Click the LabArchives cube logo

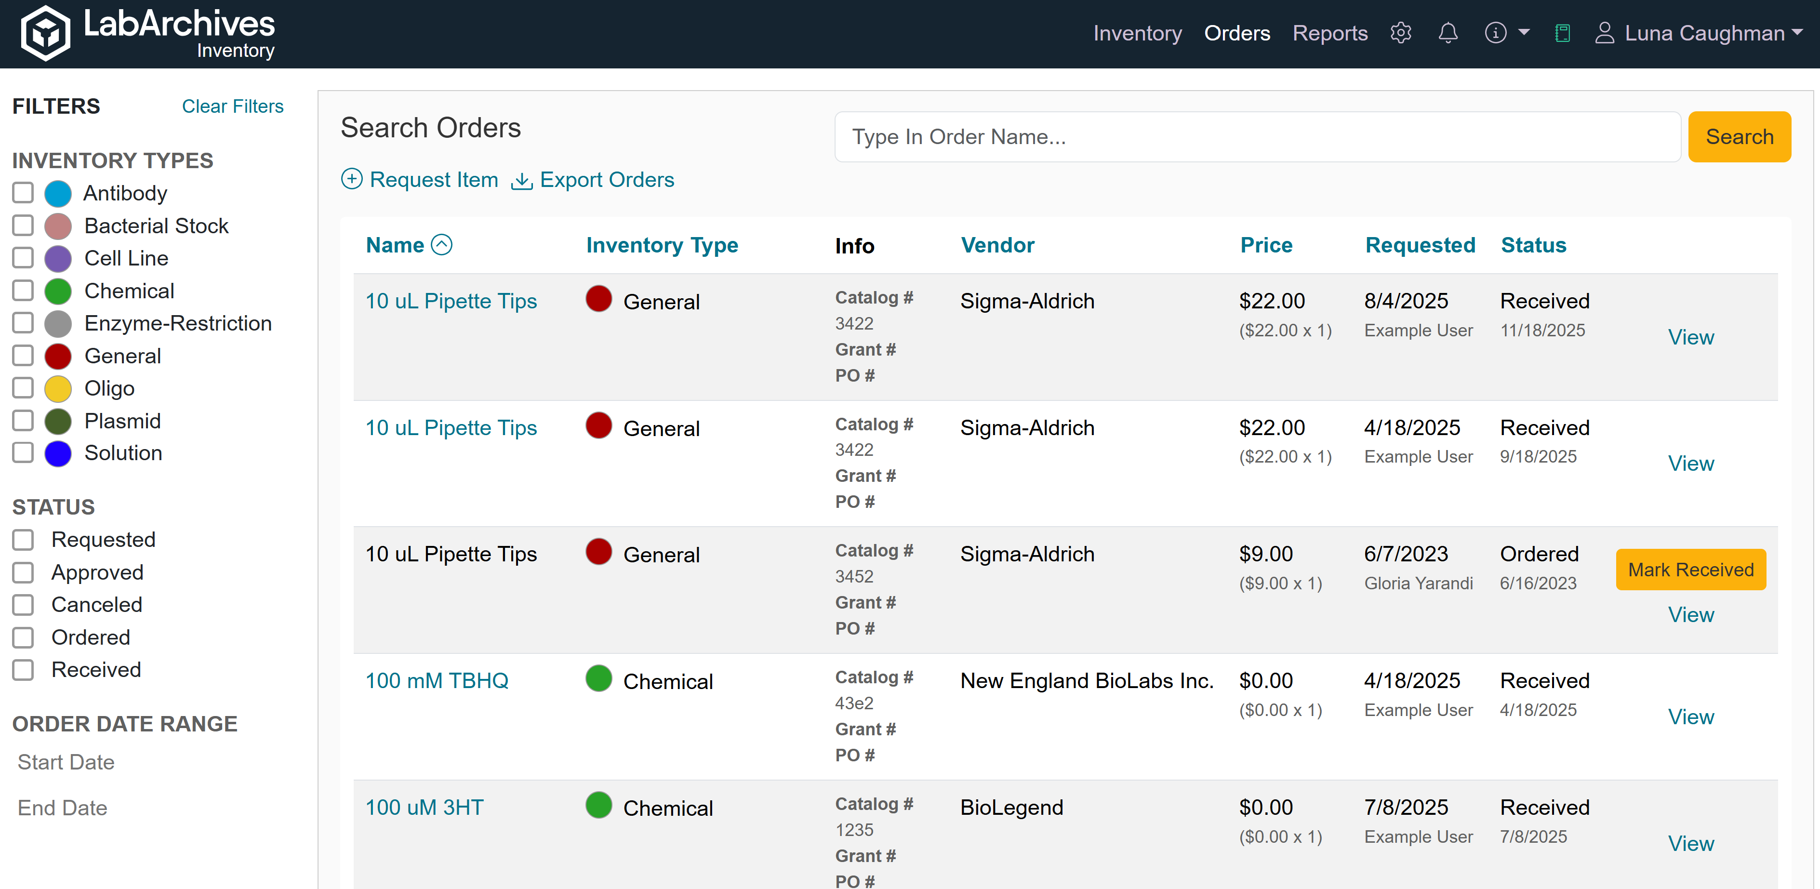(x=46, y=33)
